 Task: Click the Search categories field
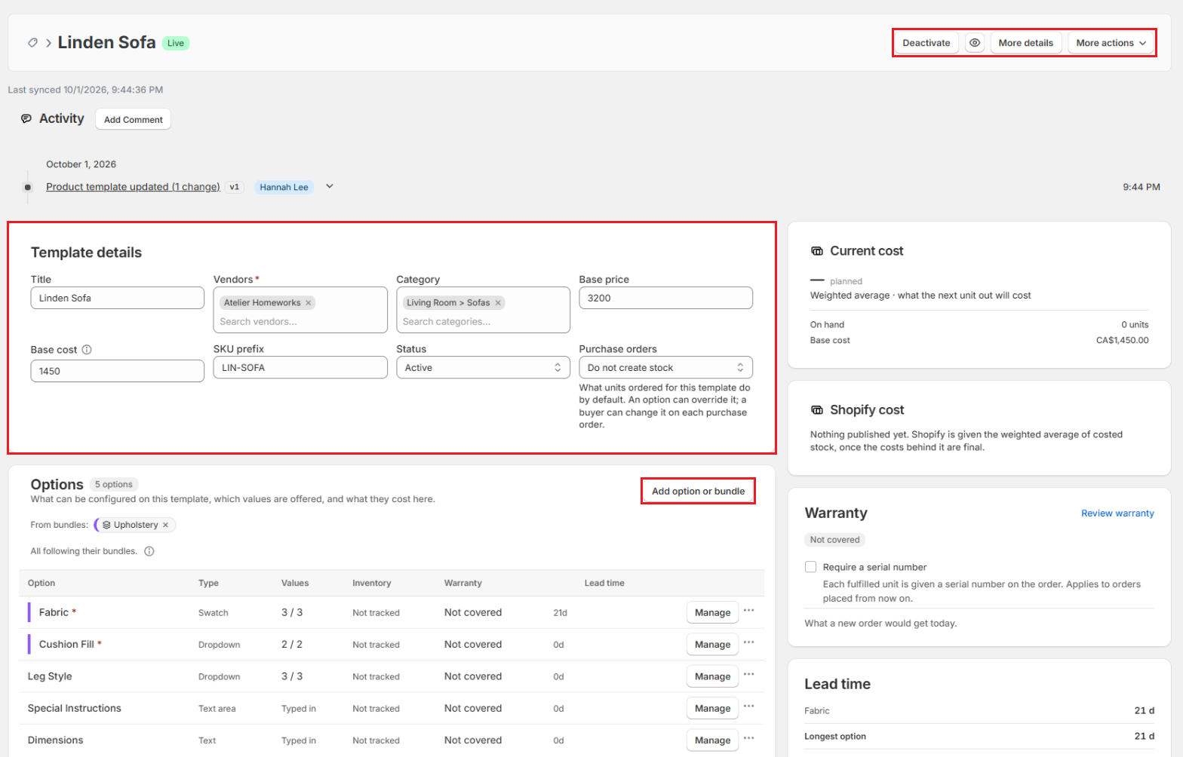pyautogui.click(x=483, y=322)
